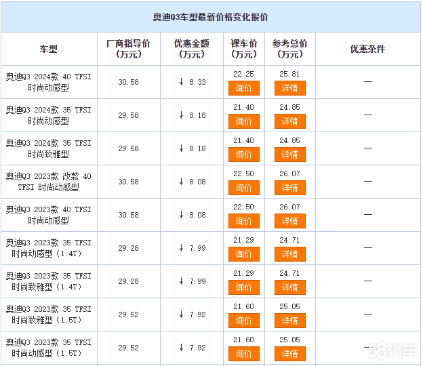This screenshot has width=423, height=366.
Task: Open 详情 for 2024款 35 TFSI 时尚动感型
Action: click(x=290, y=121)
